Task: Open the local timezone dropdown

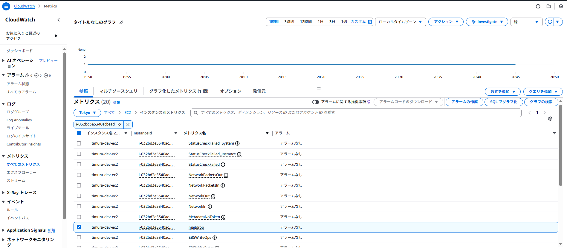Action: pos(401,22)
